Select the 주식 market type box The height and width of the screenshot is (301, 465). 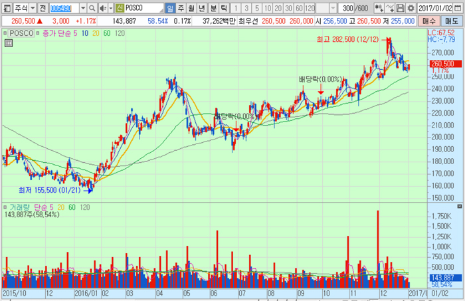[21, 8]
